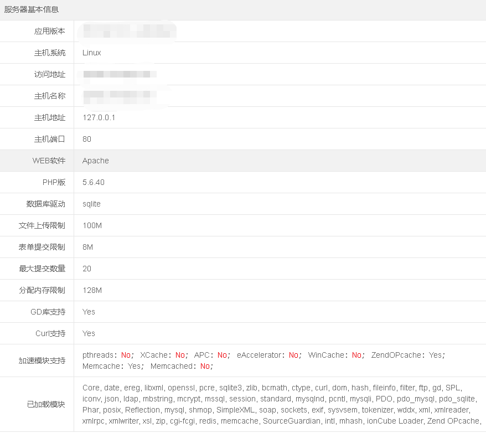Screen dimensions: 486x433
Task: Click the Curl支持 label
Action: pyautogui.click(x=50, y=333)
